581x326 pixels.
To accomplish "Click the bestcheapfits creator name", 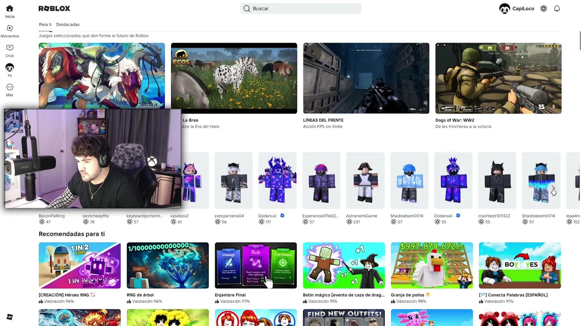I will tap(96, 216).
